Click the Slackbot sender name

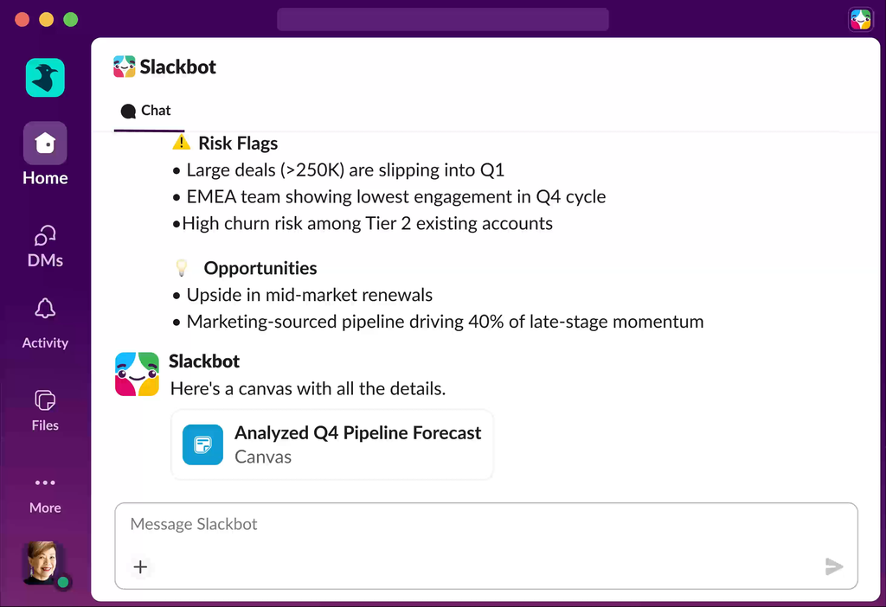pyautogui.click(x=204, y=361)
